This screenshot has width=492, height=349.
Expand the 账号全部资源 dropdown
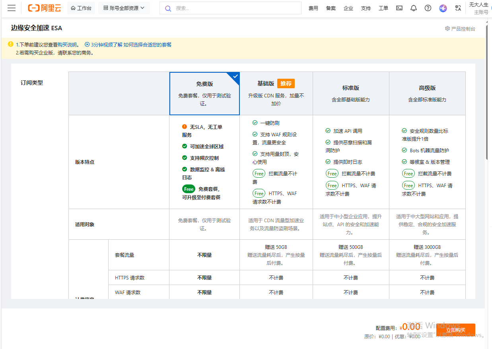(124, 8)
